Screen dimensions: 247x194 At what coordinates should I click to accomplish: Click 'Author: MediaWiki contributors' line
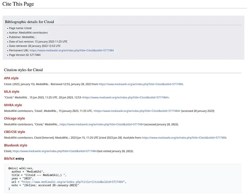tap(28, 33)
